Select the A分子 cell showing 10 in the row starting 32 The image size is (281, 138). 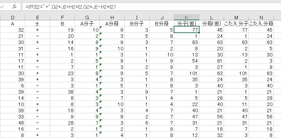(87, 30)
